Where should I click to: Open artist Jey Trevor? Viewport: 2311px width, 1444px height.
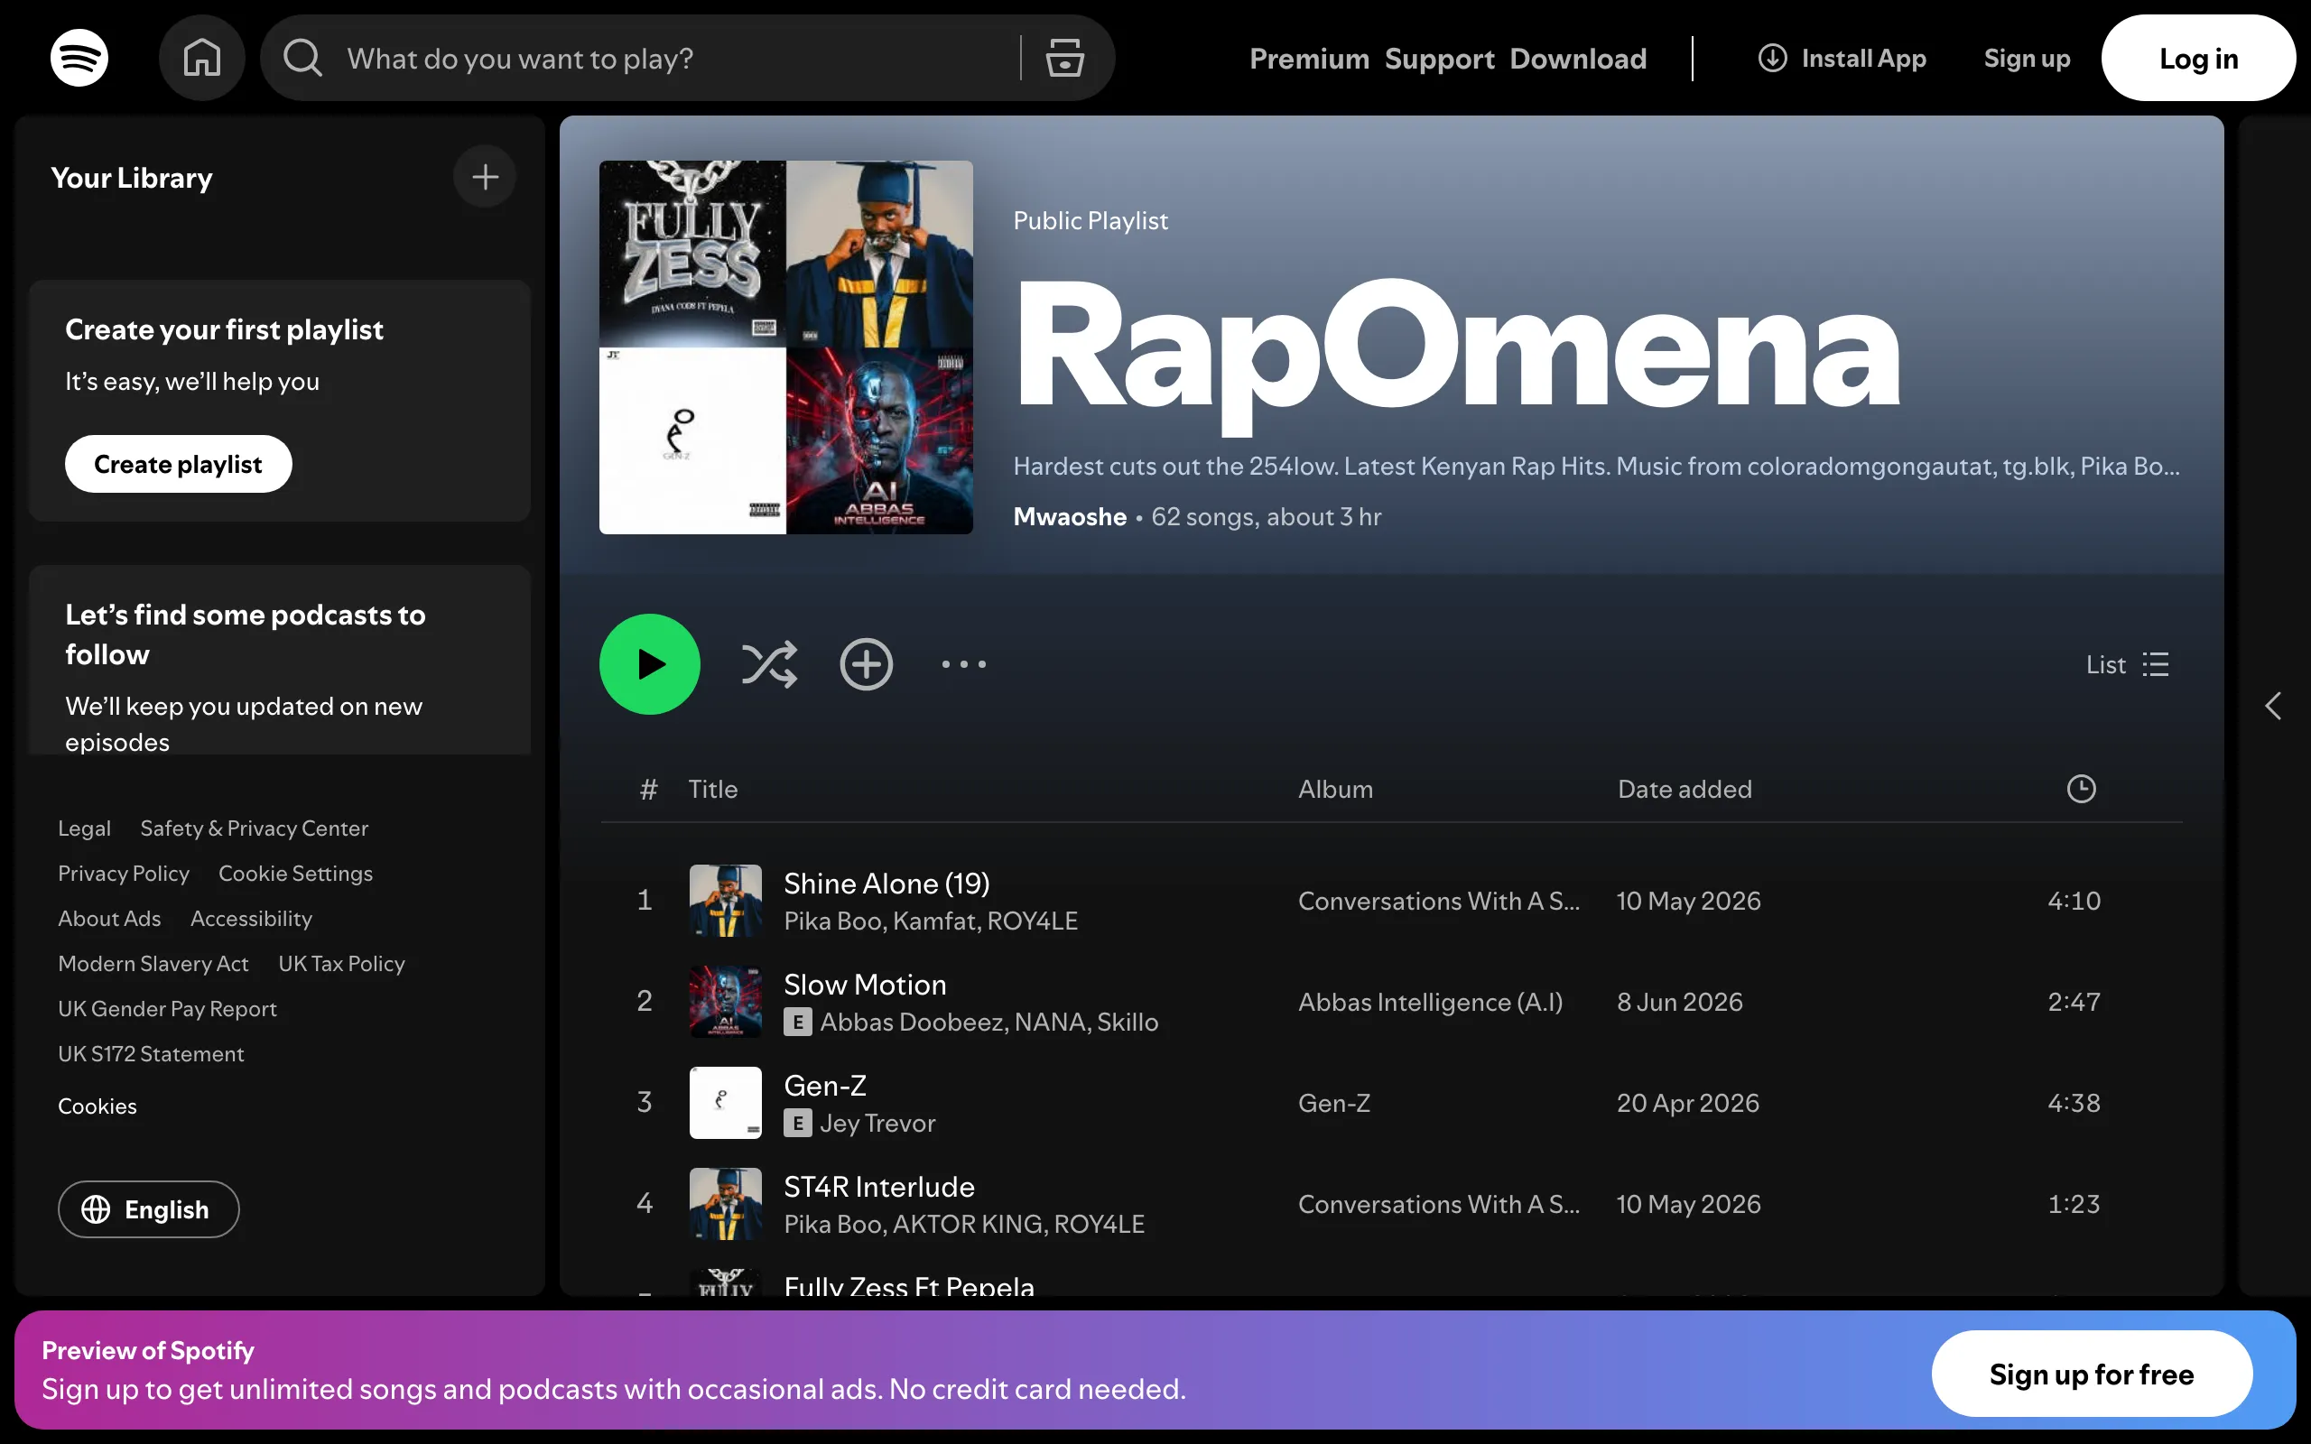(x=877, y=1123)
